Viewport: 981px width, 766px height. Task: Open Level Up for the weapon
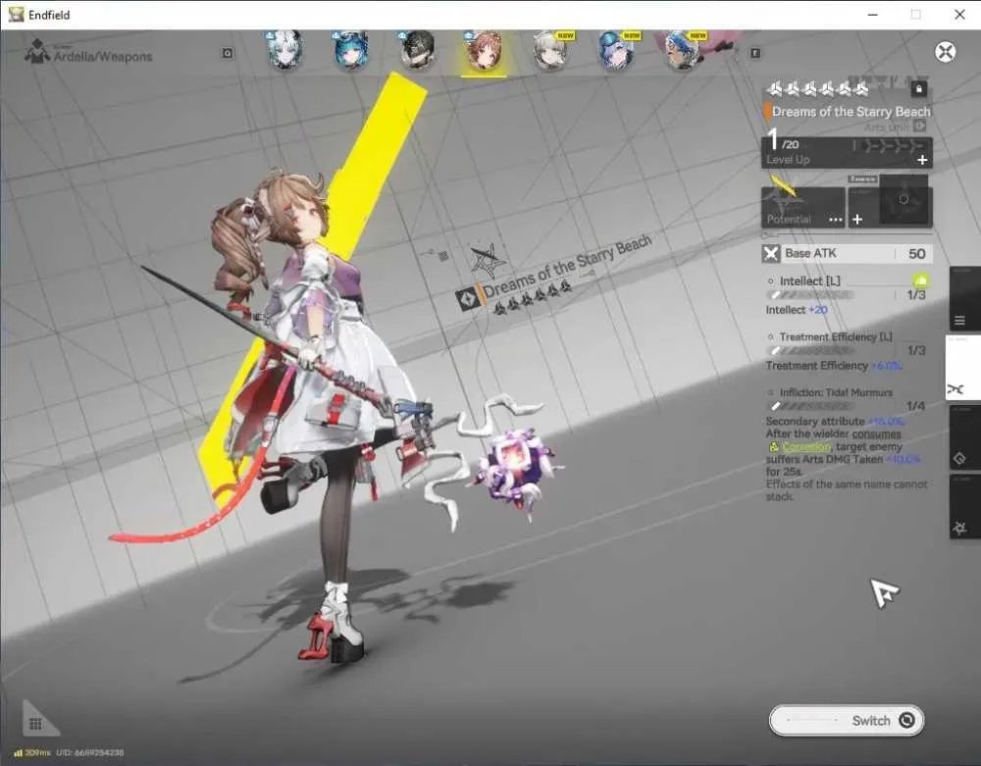pos(847,152)
